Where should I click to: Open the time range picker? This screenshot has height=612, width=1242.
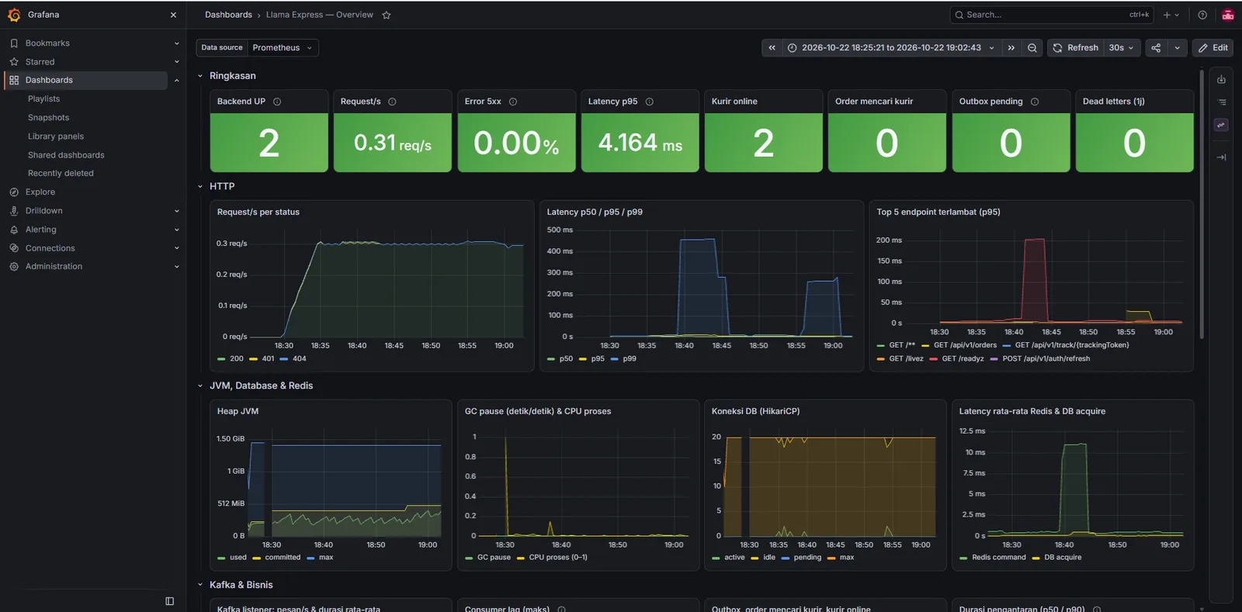point(891,48)
